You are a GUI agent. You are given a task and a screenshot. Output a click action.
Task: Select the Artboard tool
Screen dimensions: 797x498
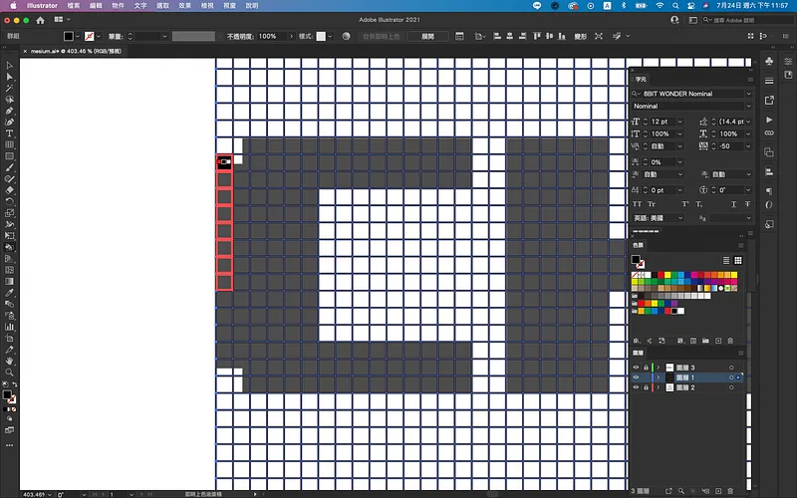(x=9, y=338)
